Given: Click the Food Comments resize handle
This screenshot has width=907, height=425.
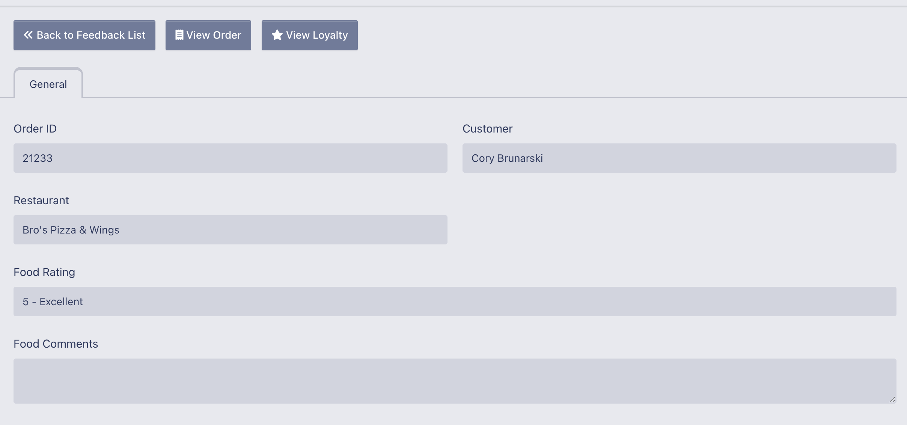Looking at the screenshot, I should [892, 400].
